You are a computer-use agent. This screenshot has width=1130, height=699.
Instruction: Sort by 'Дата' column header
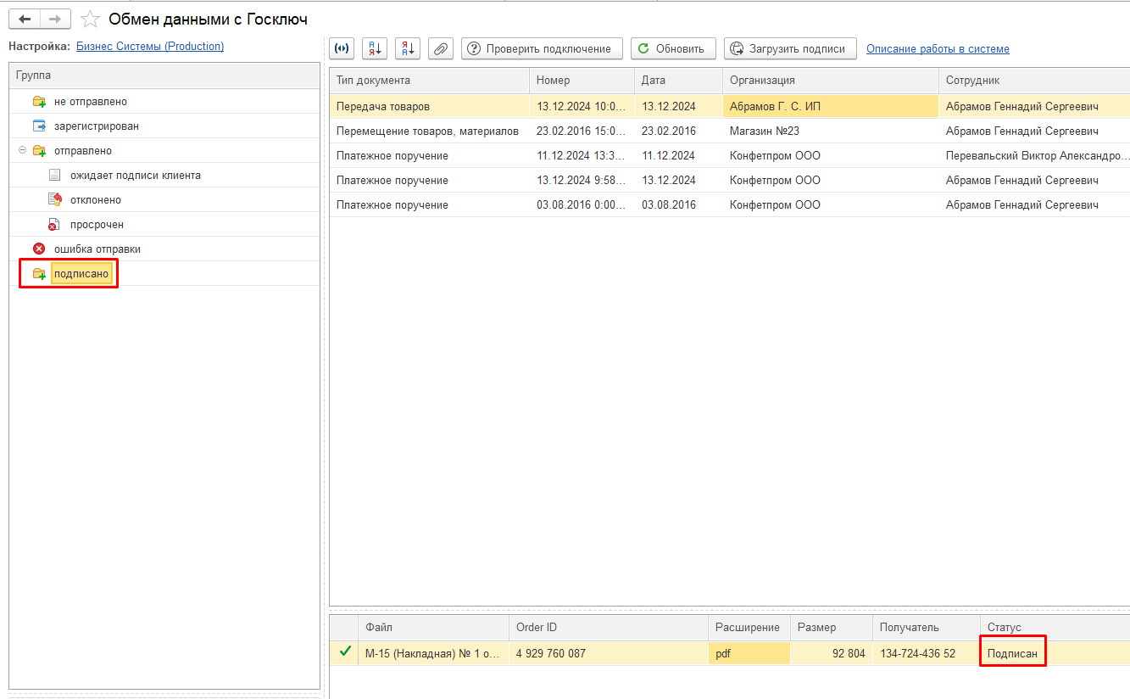[x=678, y=81]
